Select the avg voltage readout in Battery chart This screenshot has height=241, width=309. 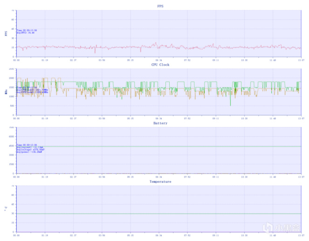point(31,150)
